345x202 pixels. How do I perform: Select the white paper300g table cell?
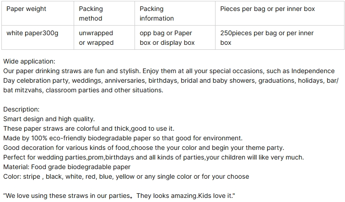[38, 37]
